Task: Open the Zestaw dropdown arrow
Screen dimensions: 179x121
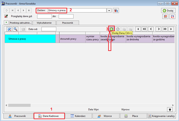Action: coord(109,10)
